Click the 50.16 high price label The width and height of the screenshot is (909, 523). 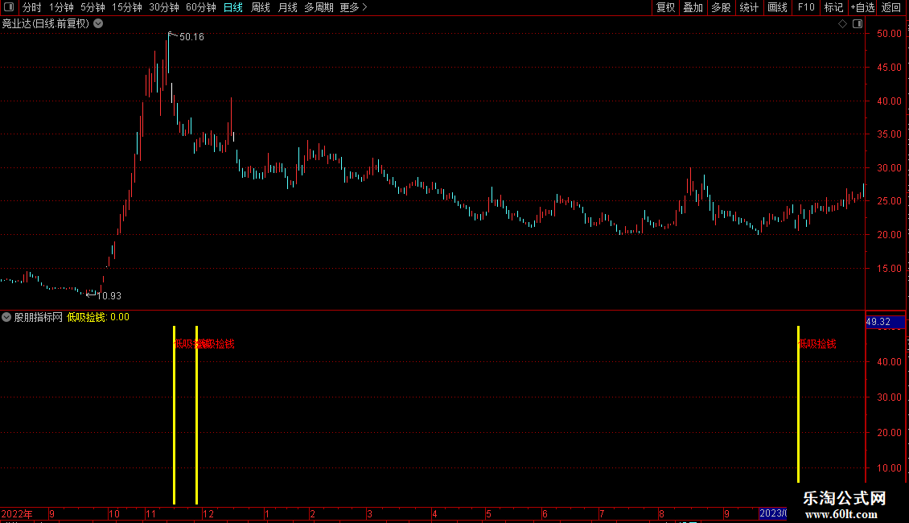click(192, 37)
